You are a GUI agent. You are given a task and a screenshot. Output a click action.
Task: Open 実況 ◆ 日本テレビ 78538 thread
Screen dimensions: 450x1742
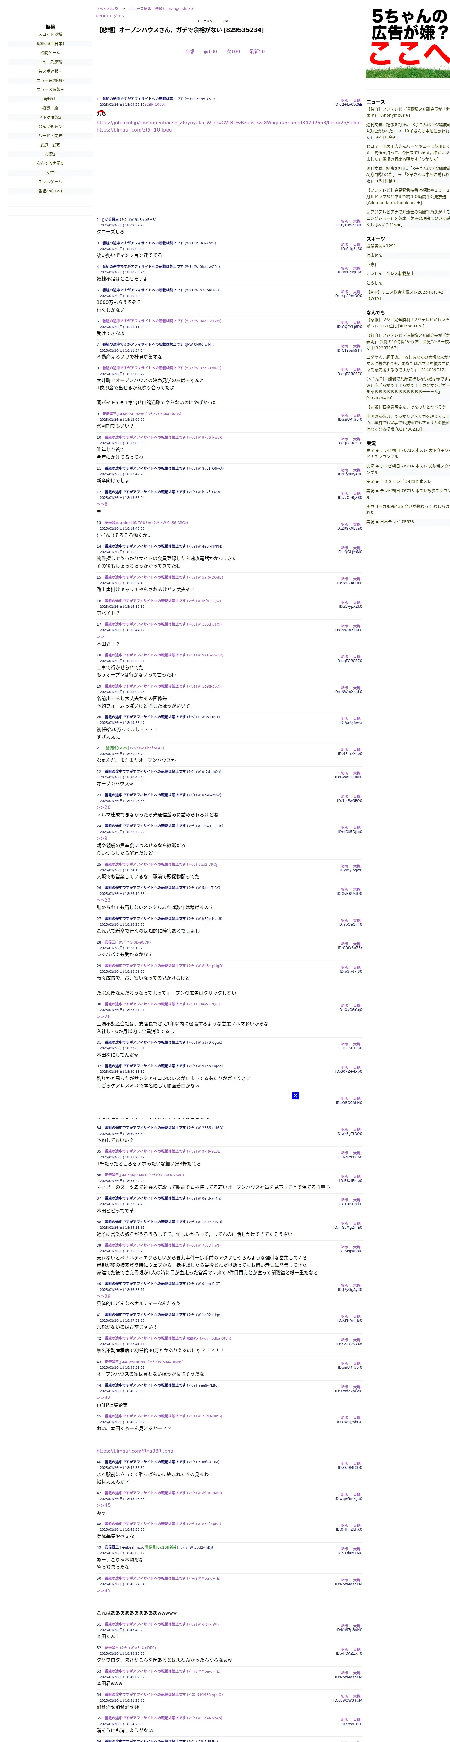click(x=391, y=522)
